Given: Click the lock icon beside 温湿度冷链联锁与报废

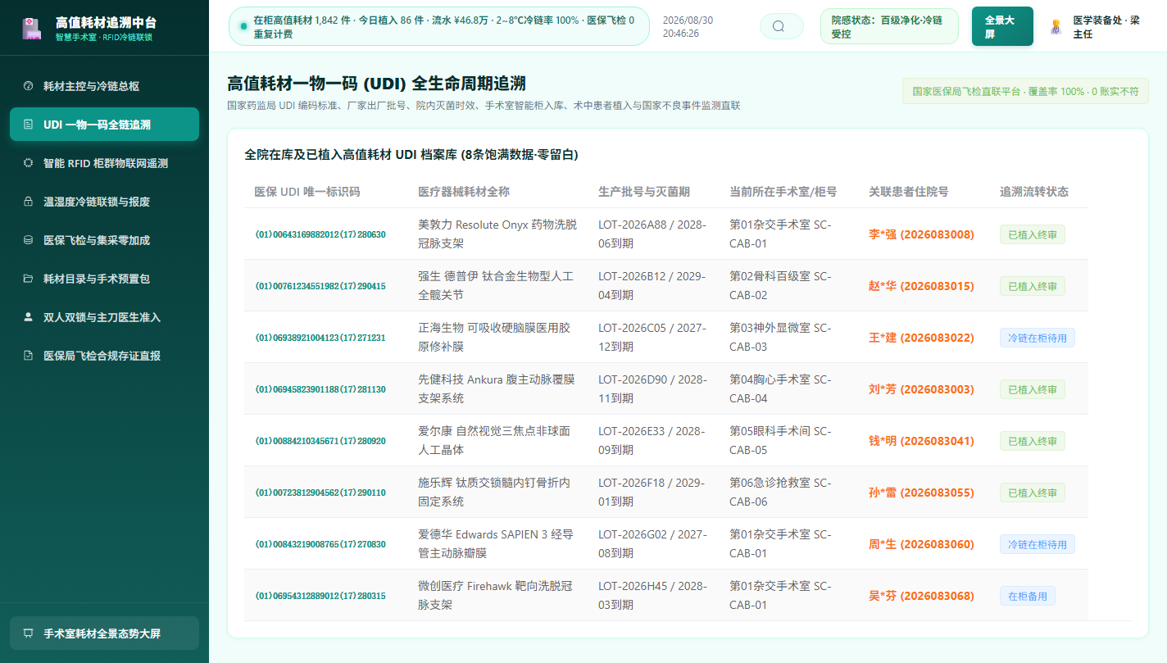Looking at the screenshot, I should 28,202.
